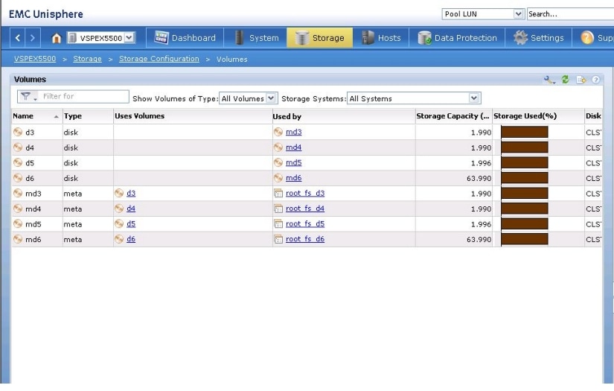The image size is (614, 391).
Task: Open the md5 link in Used by column
Action: [294, 162]
